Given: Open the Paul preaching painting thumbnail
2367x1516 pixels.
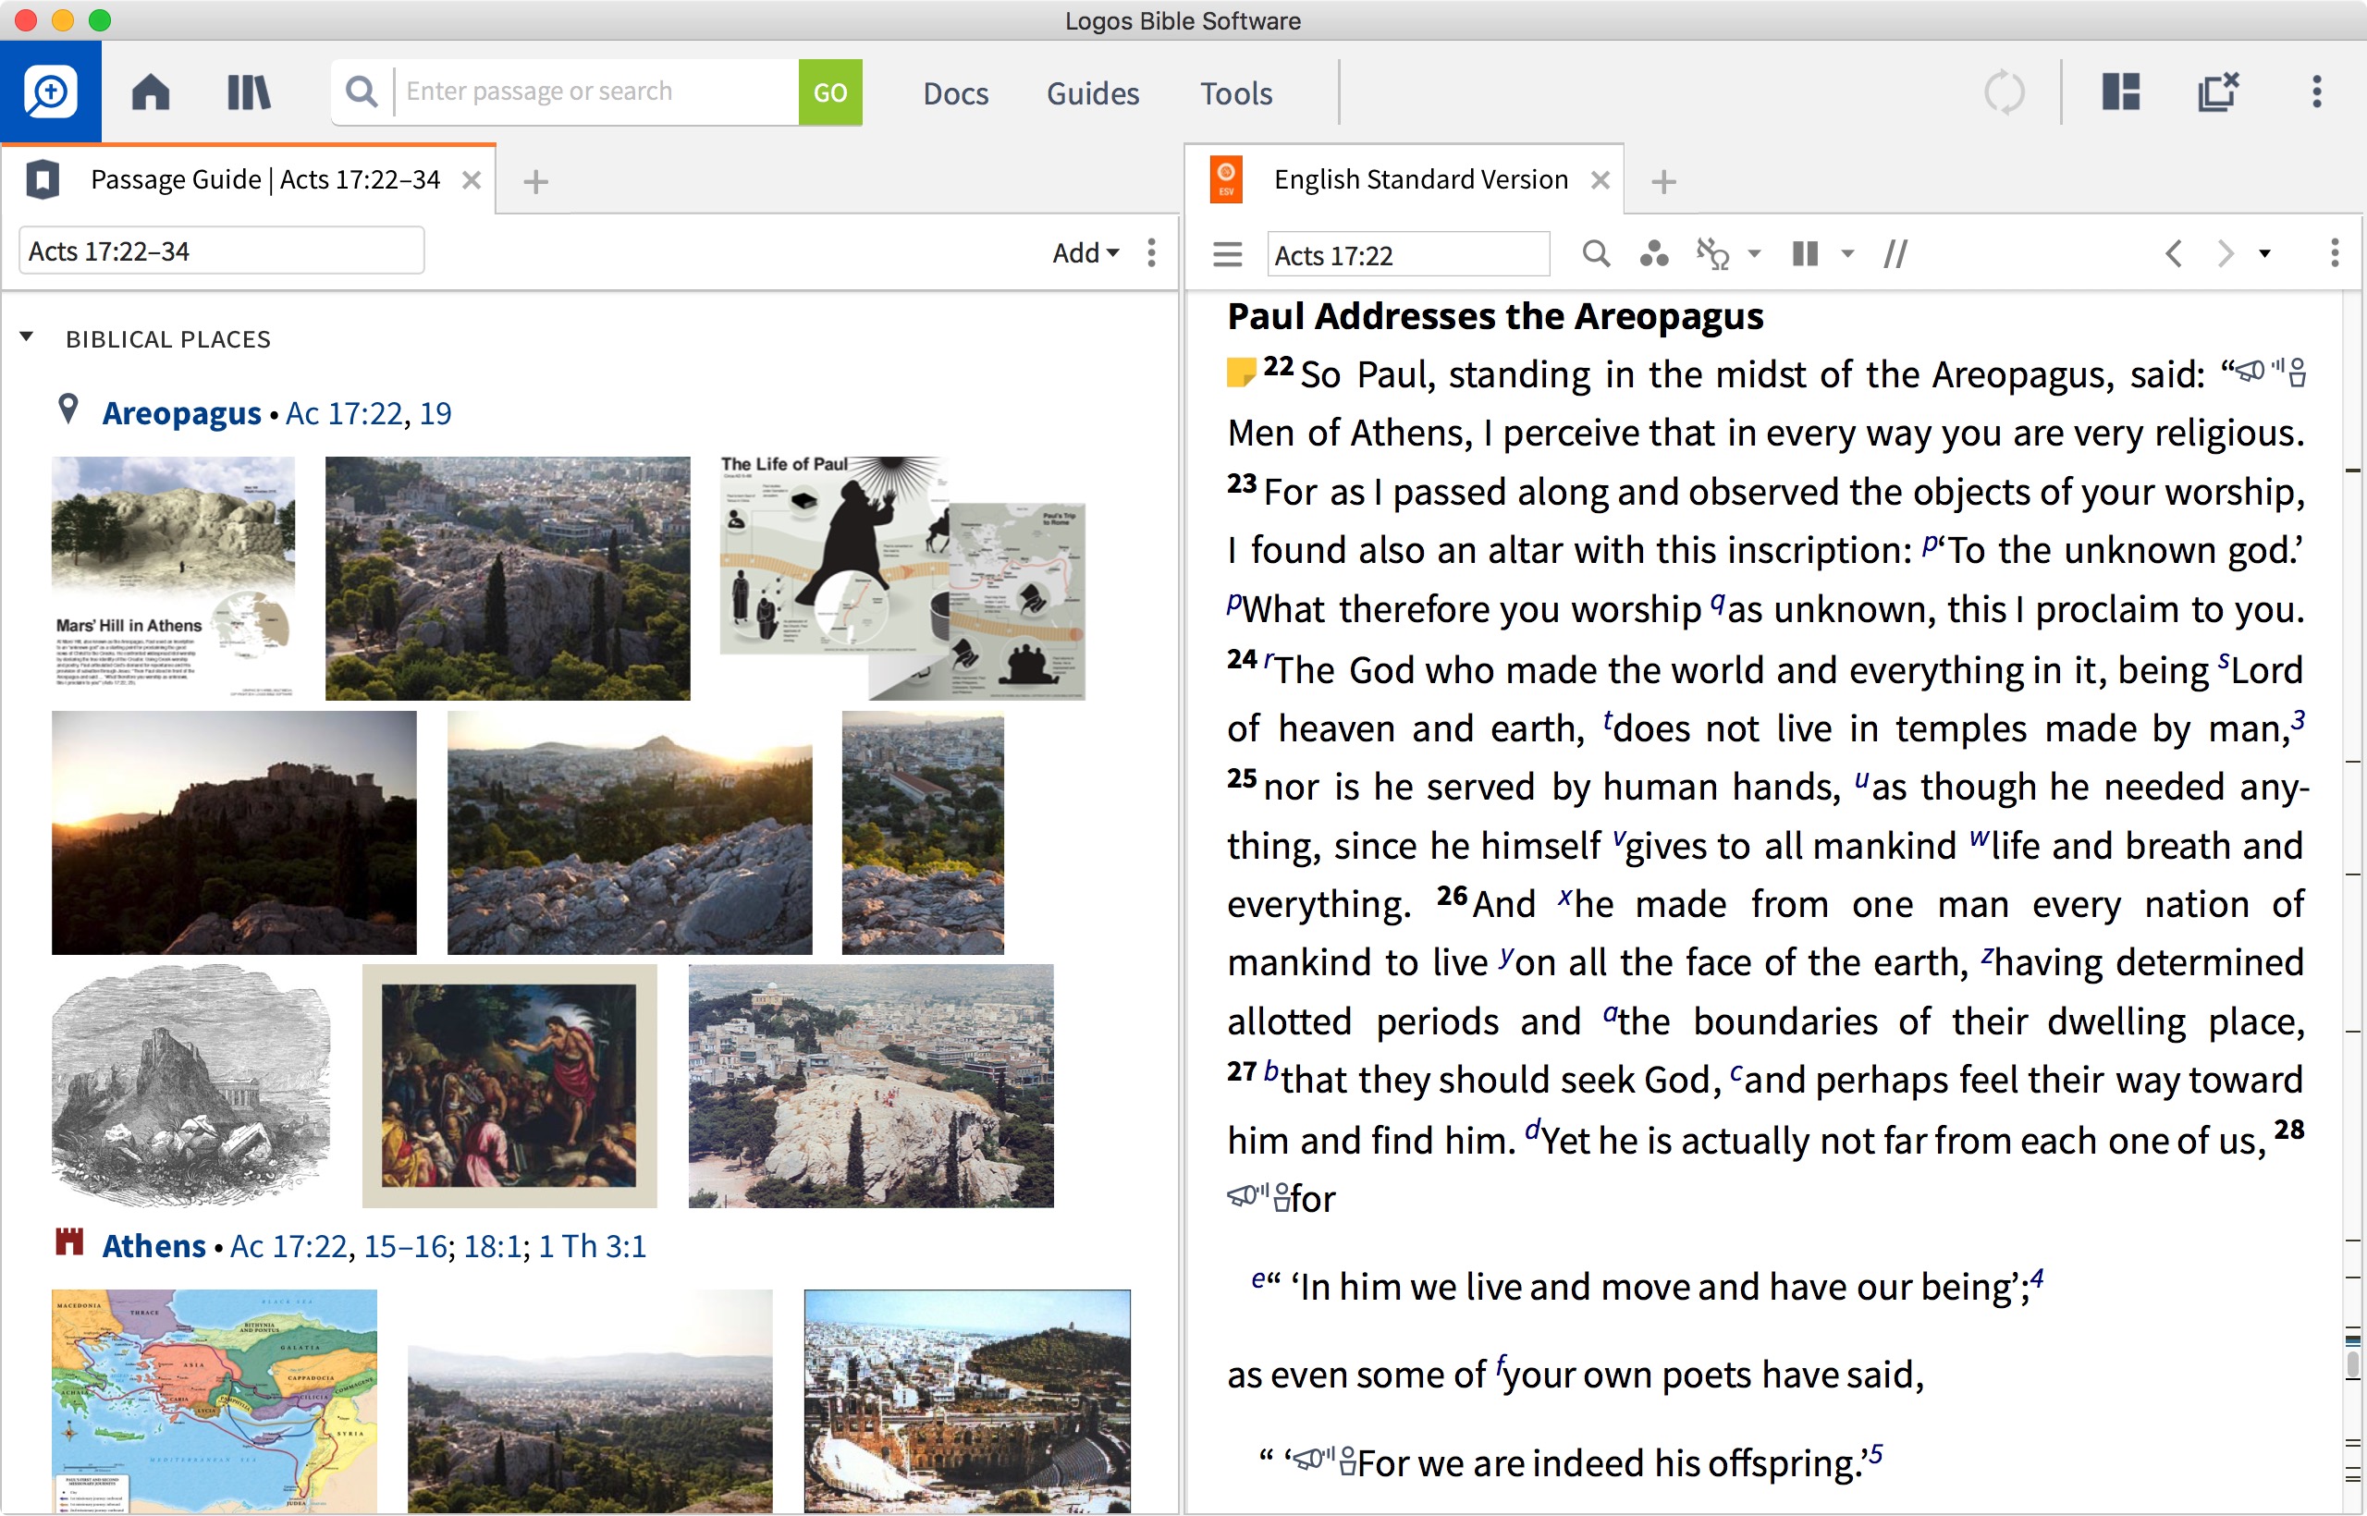Looking at the screenshot, I should pos(509,1086).
